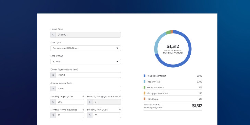Click the Property Tax light blue swatch

pyautogui.click(x=145, y=82)
